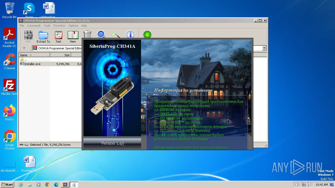The width and height of the screenshot is (335, 188).
Task: Click the 'Информация по установке' heading
Action: 183,90
